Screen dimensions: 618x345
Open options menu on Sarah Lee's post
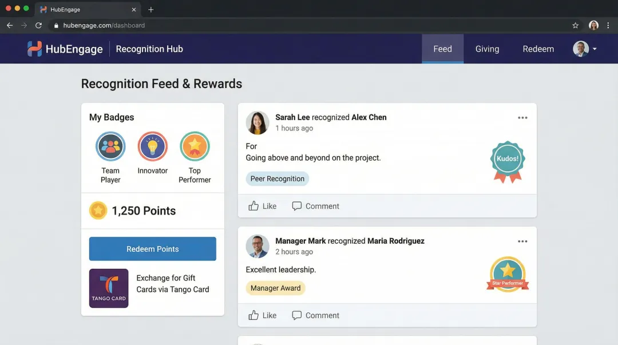pyautogui.click(x=522, y=117)
